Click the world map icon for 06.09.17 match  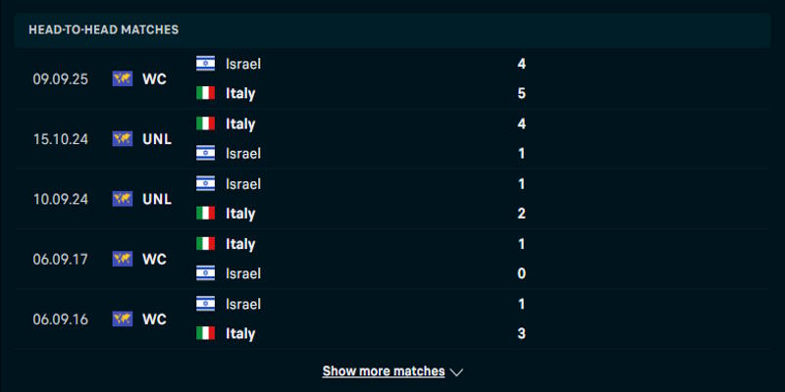point(123,259)
